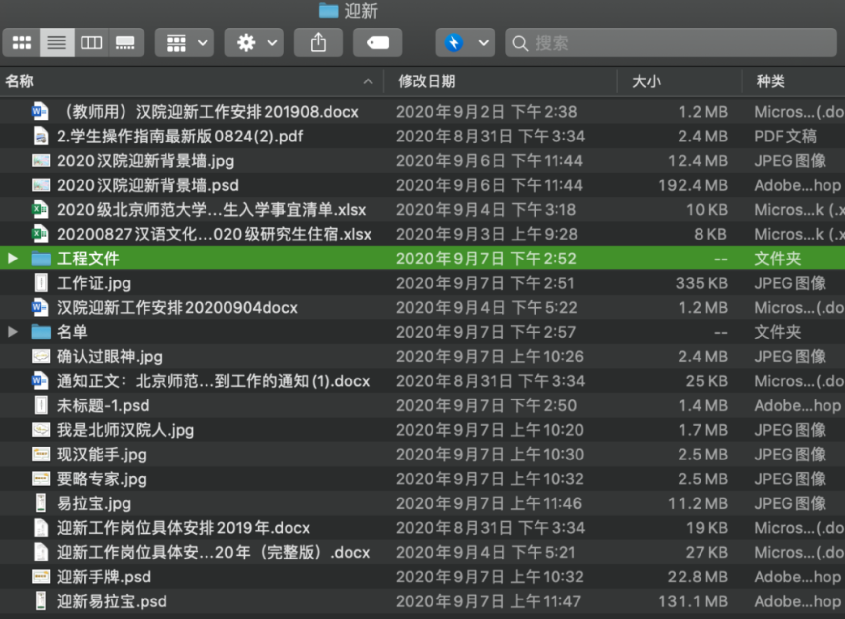This screenshot has width=845, height=619.
Task: Switch to icon grid view
Action: (x=21, y=43)
